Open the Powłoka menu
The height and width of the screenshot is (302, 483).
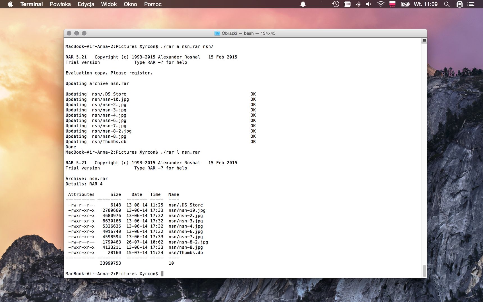(60, 4)
